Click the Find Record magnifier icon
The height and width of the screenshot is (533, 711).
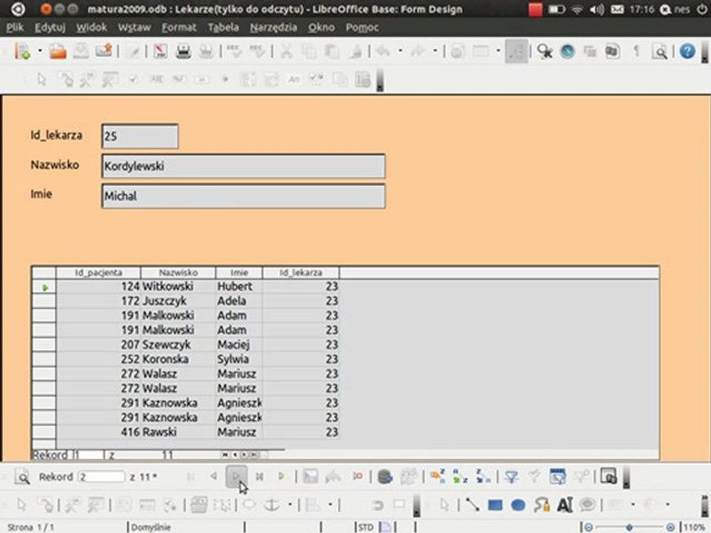pyautogui.click(x=21, y=477)
